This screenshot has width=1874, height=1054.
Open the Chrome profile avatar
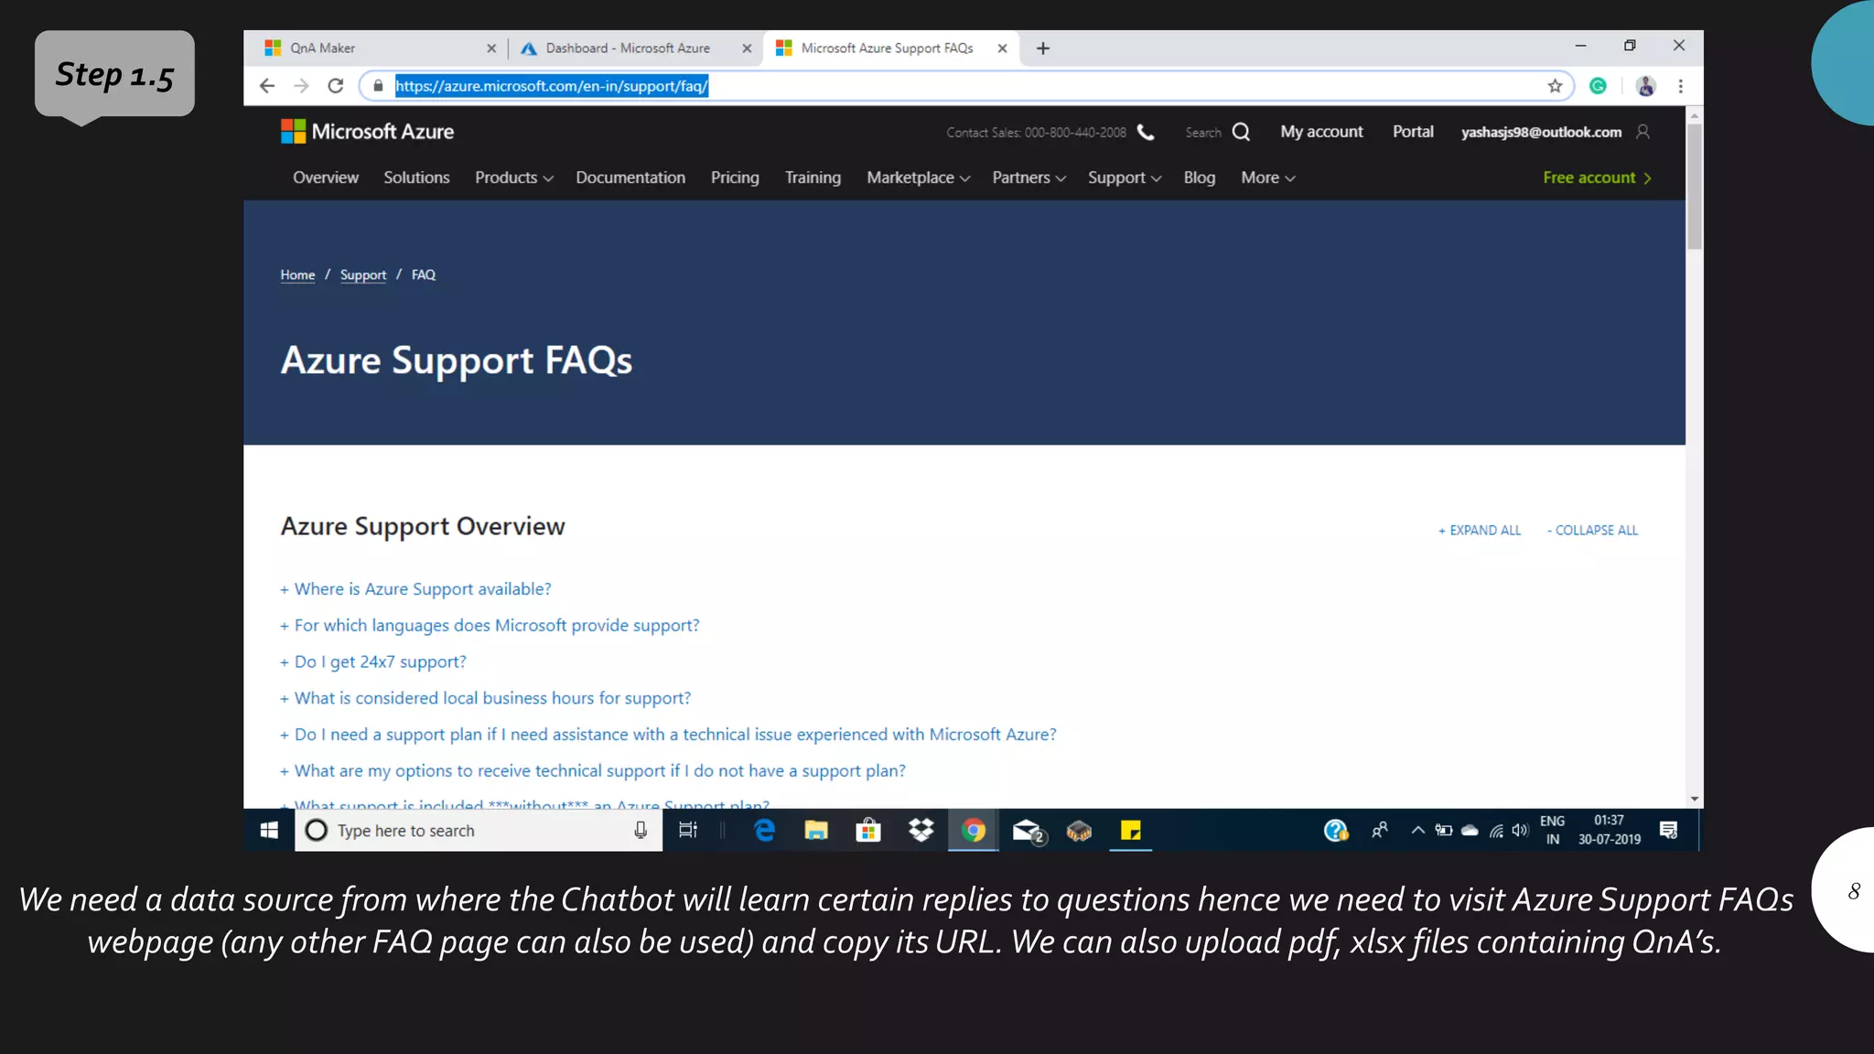click(x=1645, y=86)
